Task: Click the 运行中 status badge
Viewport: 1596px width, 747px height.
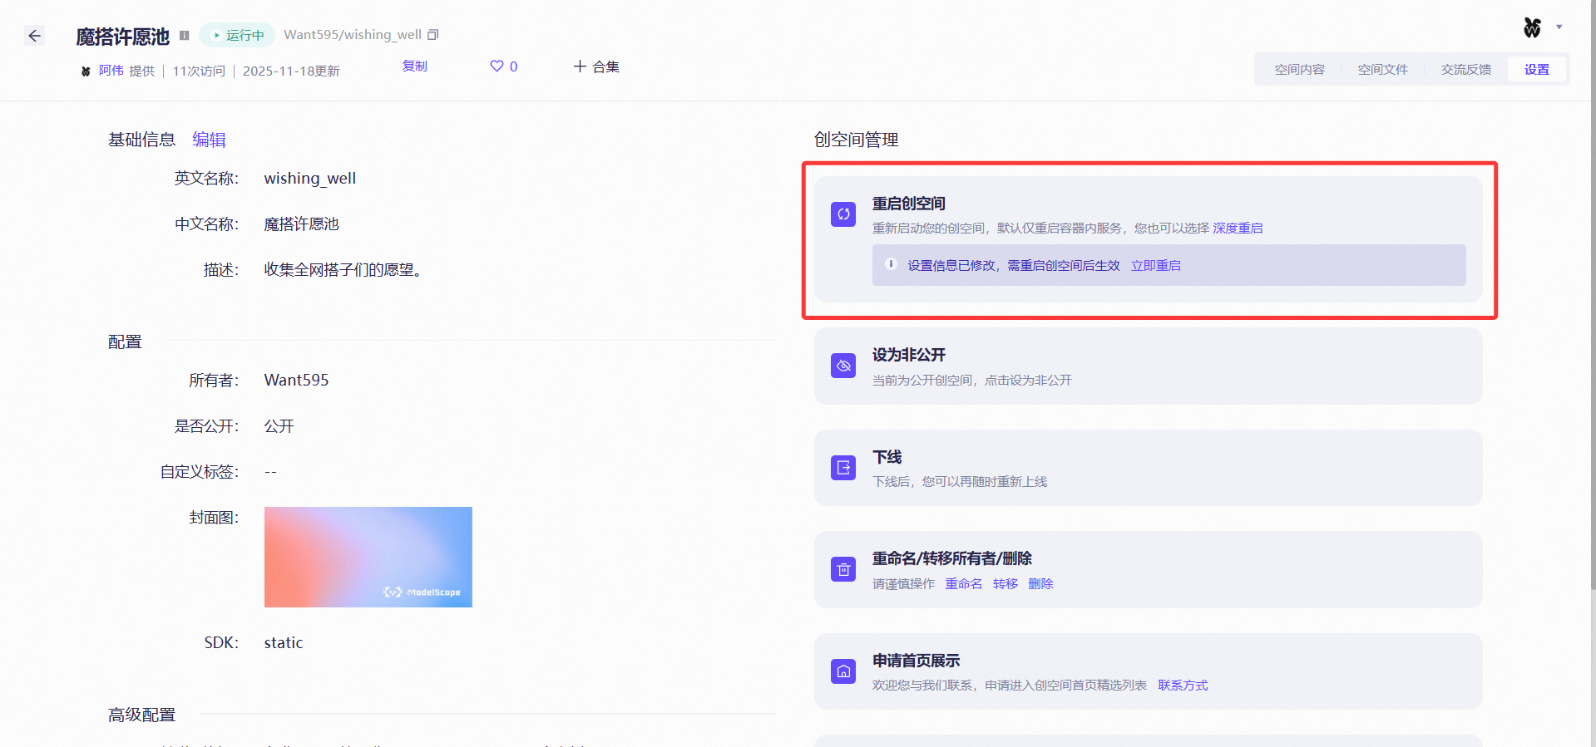Action: coord(237,35)
